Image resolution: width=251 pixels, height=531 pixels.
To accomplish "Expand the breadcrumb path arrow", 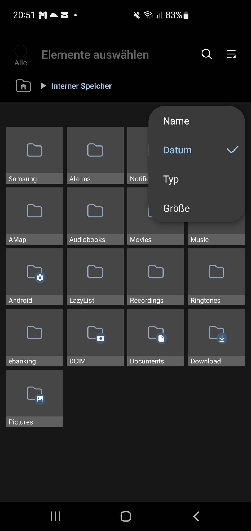I will pos(43,86).
